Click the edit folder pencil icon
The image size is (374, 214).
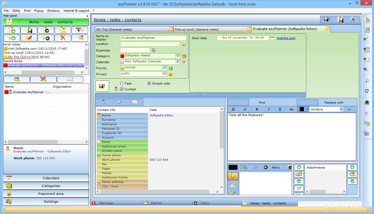tap(29, 38)
